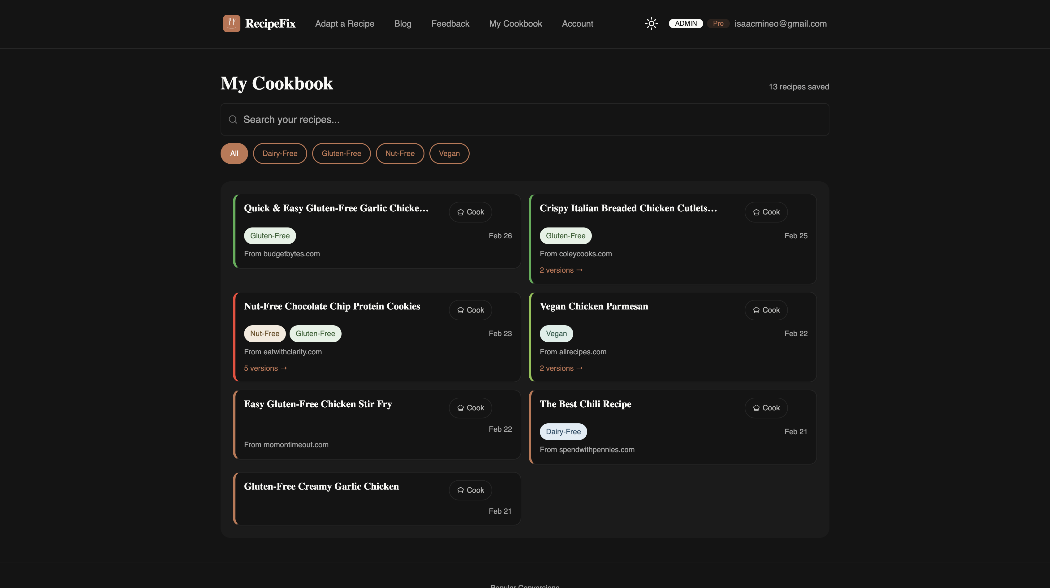
Task: Click Cook on Easy Gluten-Free Chicken Stir Fry
Action: coord(470,408)
